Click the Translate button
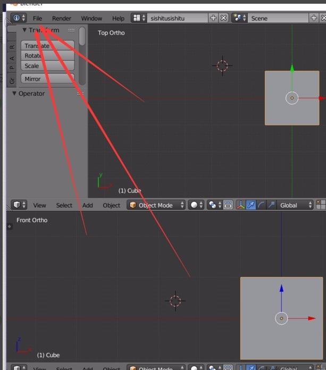 (x=48, y=46)
